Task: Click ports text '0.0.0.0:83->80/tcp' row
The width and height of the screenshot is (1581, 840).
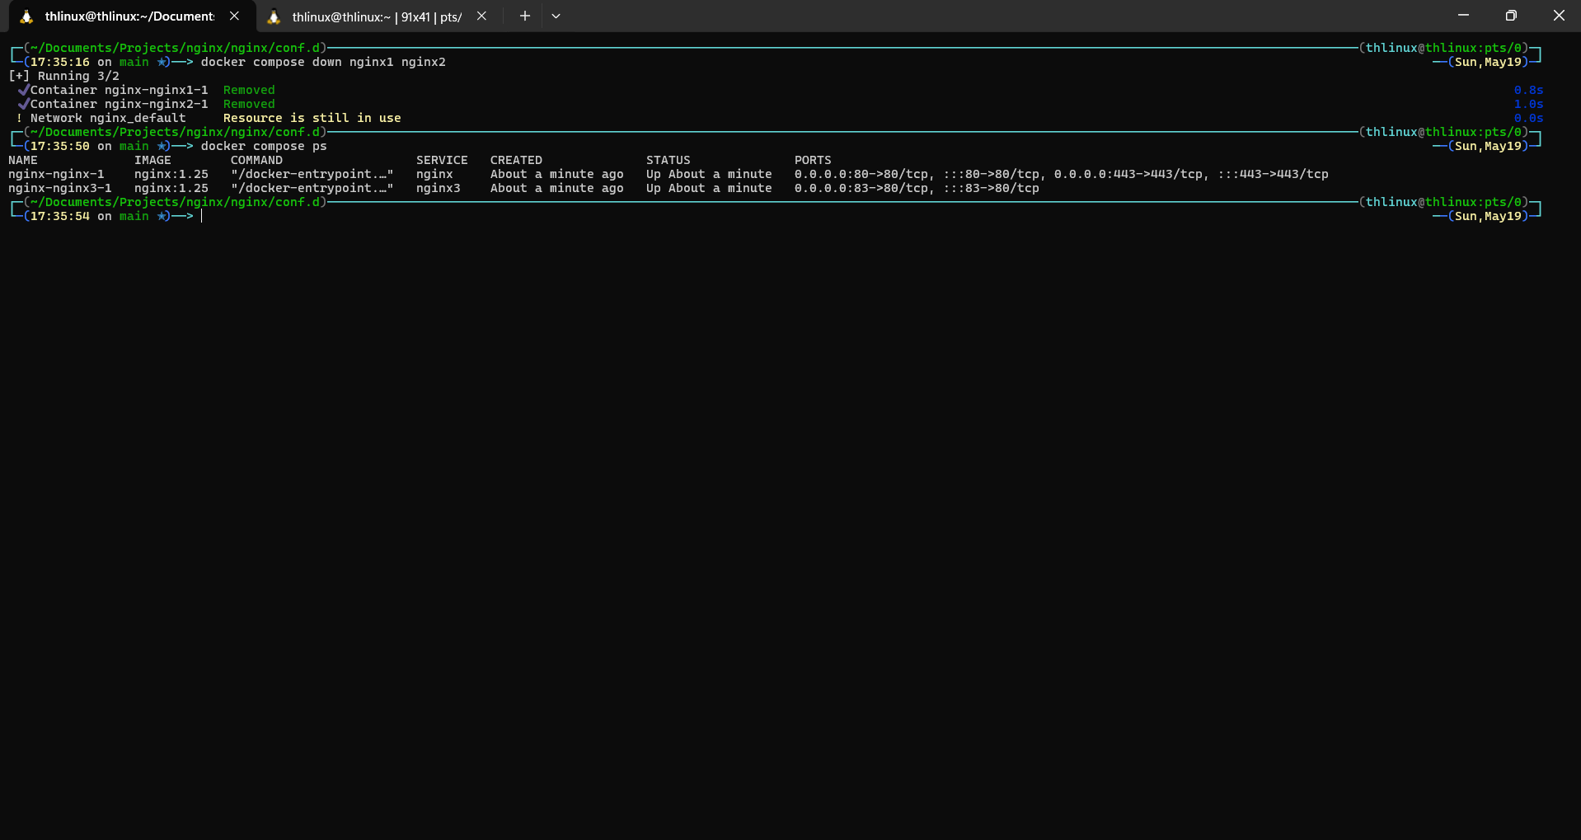Action: pyautogui.click(x=917, y=188)
